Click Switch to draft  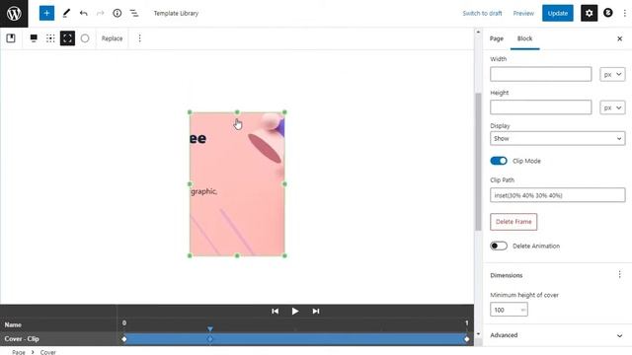pos(482,13)
